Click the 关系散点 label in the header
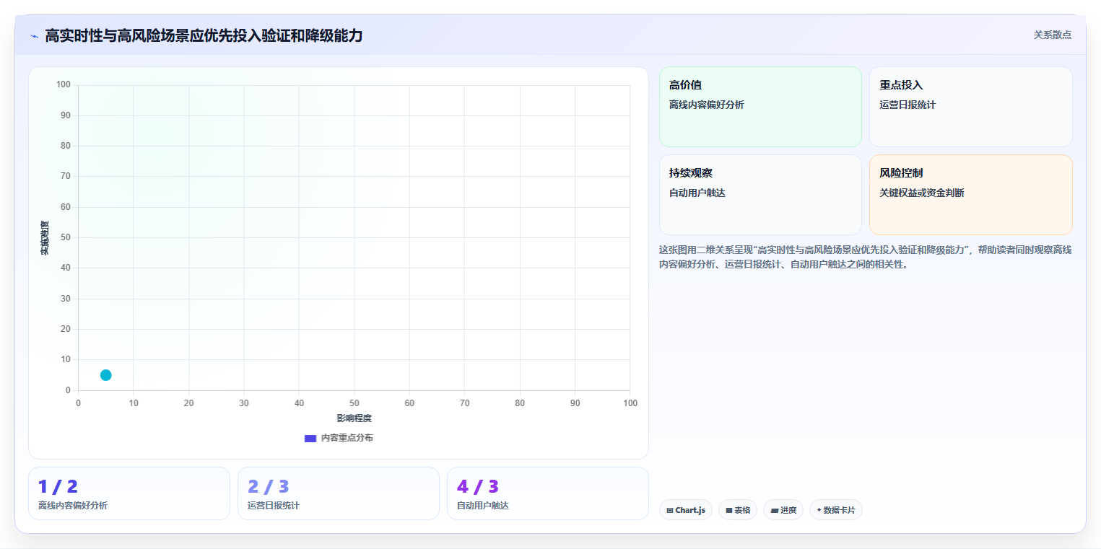Screen dimensions: 1101x549 point(1053,35)
